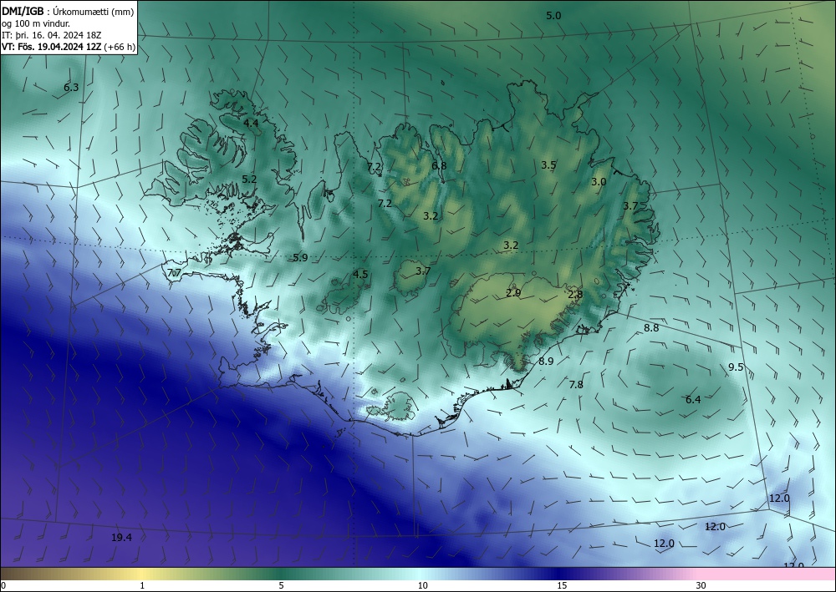Click the color scale tick label "1"

click(142, 585)
